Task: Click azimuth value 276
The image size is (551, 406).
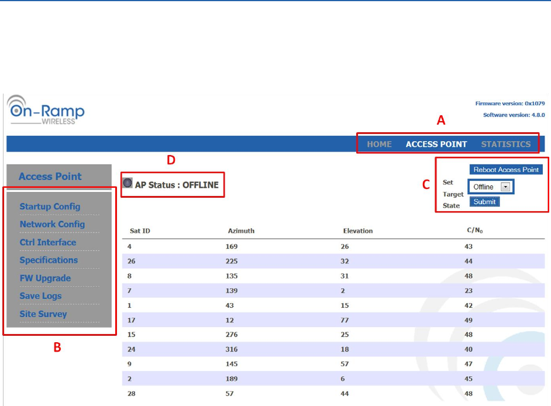Action: click(232, 335)
